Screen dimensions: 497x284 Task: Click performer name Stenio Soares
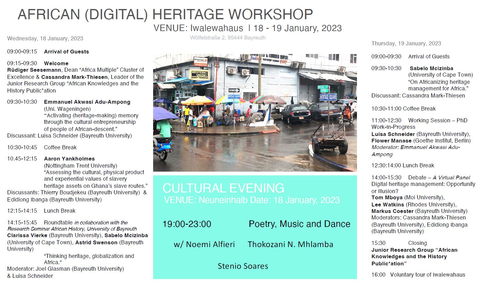(243, 266)
